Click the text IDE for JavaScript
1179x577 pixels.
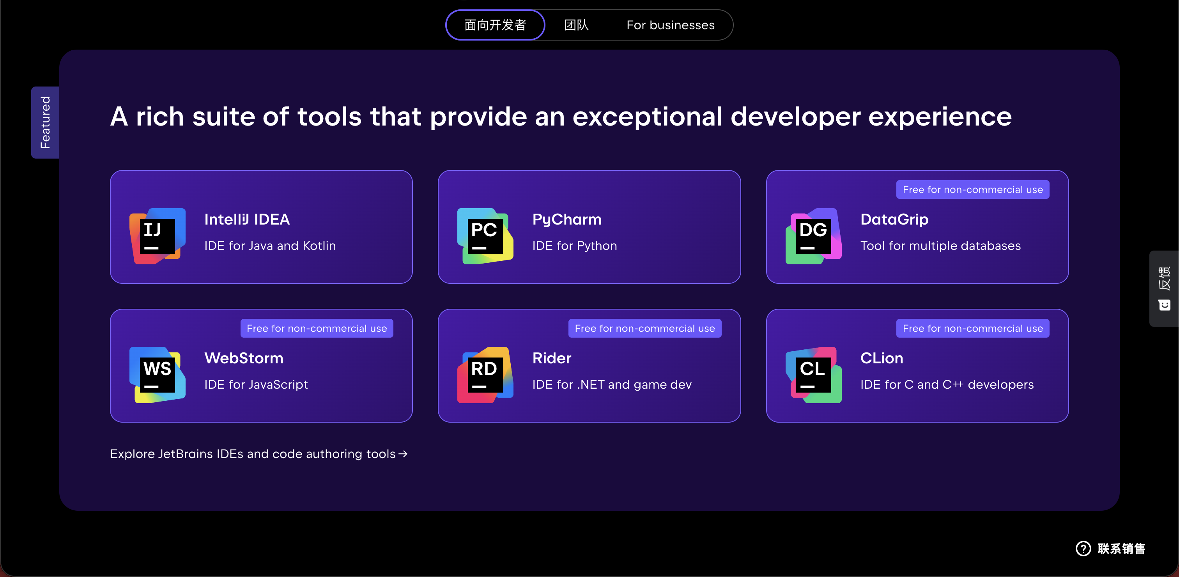256,384
